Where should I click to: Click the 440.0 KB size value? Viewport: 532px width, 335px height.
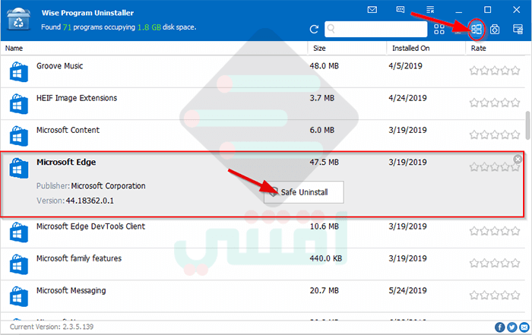326,258
